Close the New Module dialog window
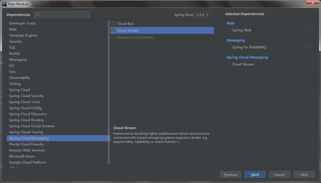Image resolution: width=321 pixels, height=183 pixels. click(x=313, y=3)
